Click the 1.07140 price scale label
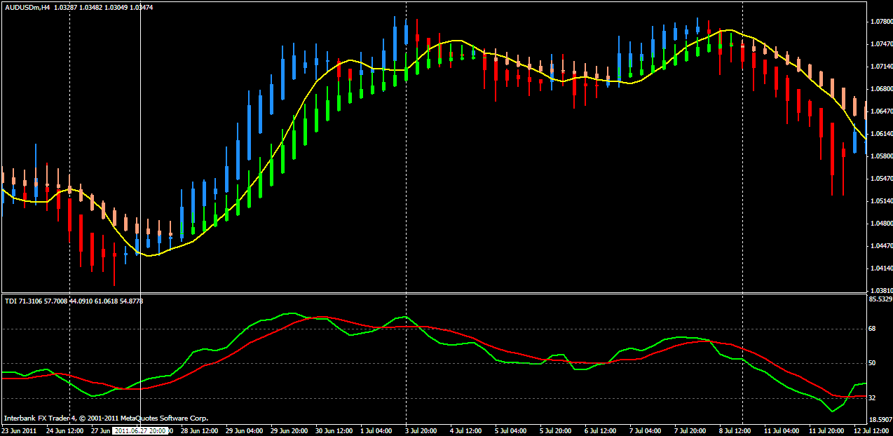Viewport: 893px width, 436px height. 881,67
